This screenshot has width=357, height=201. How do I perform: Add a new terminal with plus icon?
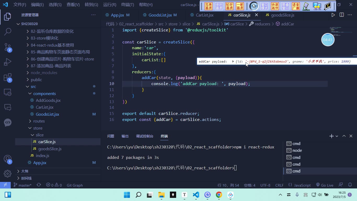coord(331,136)
